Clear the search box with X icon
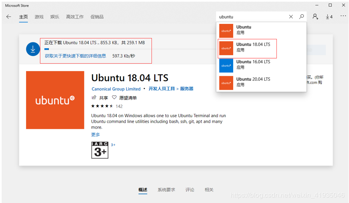The image size is (349, 203). [x=291, y=17]
